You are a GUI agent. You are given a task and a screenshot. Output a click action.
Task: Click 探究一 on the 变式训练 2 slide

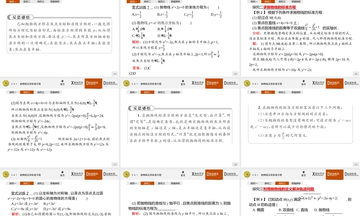click(13, 183)
